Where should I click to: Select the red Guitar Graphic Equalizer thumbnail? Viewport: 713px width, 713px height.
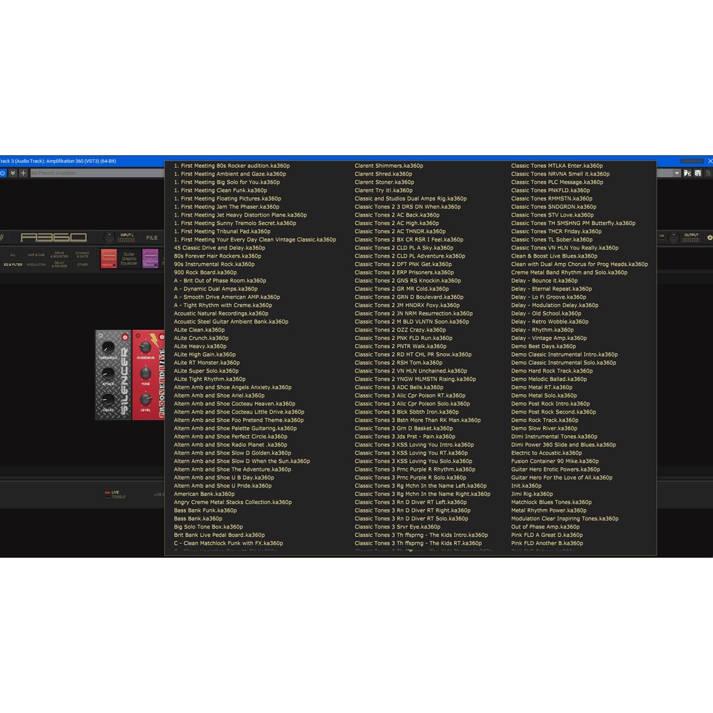pos(109,259)
